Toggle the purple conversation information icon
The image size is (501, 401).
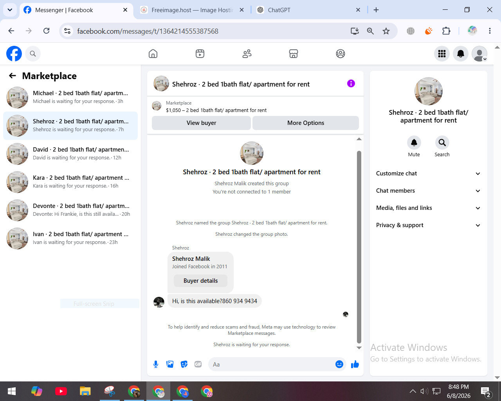click(x=351, y=83)
